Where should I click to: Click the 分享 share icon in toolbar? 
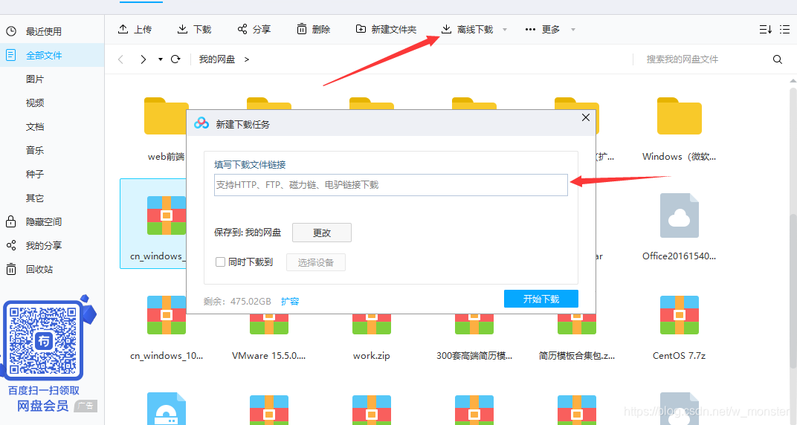(242, 30)
